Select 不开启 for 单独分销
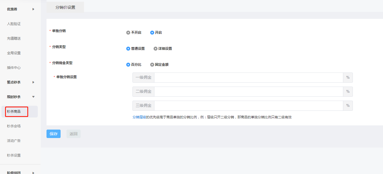Screen dimensions: 383x174 click(128, 33)
